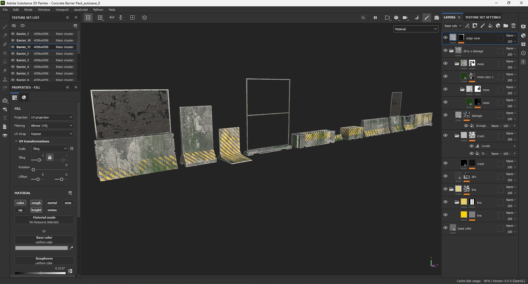Open the Projection dropdown
The width and height of the screenshot is (528, 284).
tap(51, 117)
